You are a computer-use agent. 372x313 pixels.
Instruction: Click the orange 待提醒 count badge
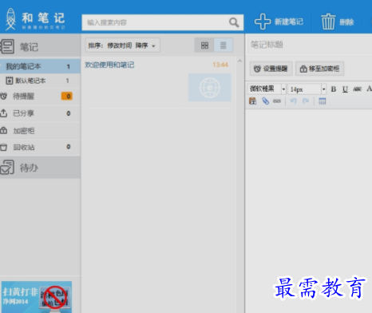coord(67,96)
